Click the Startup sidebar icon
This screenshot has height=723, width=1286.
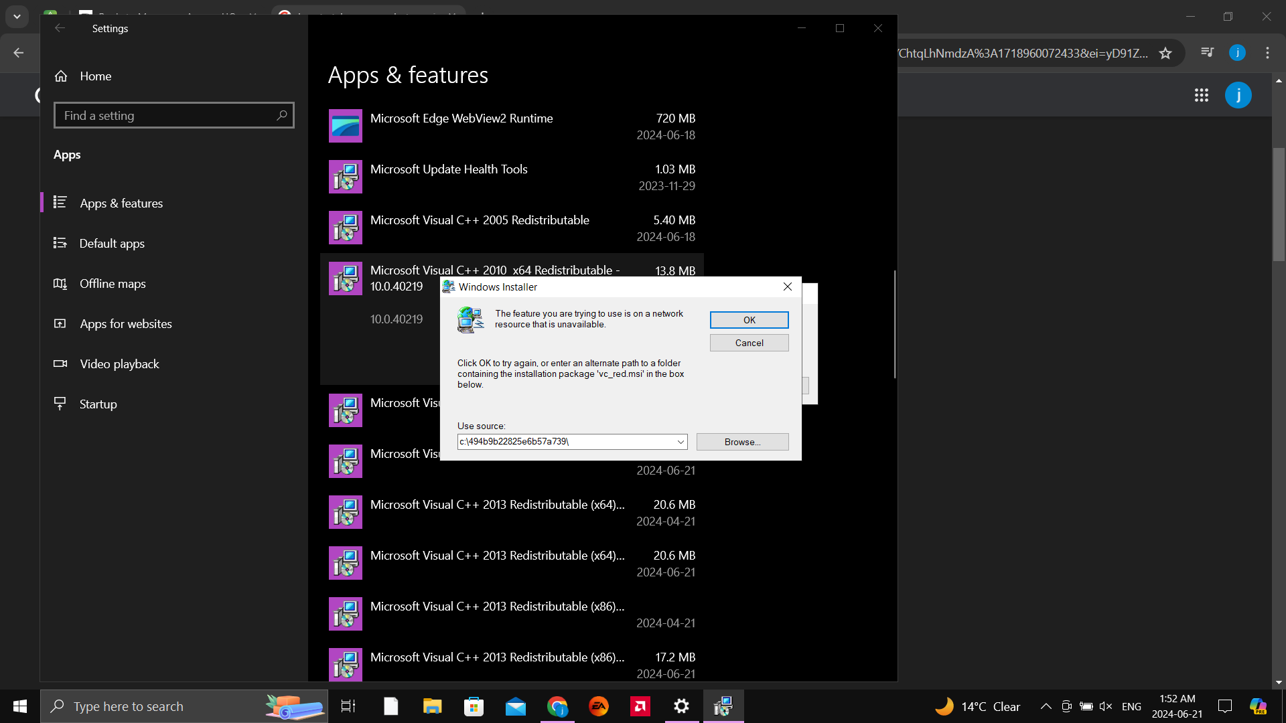coord(60,403)
